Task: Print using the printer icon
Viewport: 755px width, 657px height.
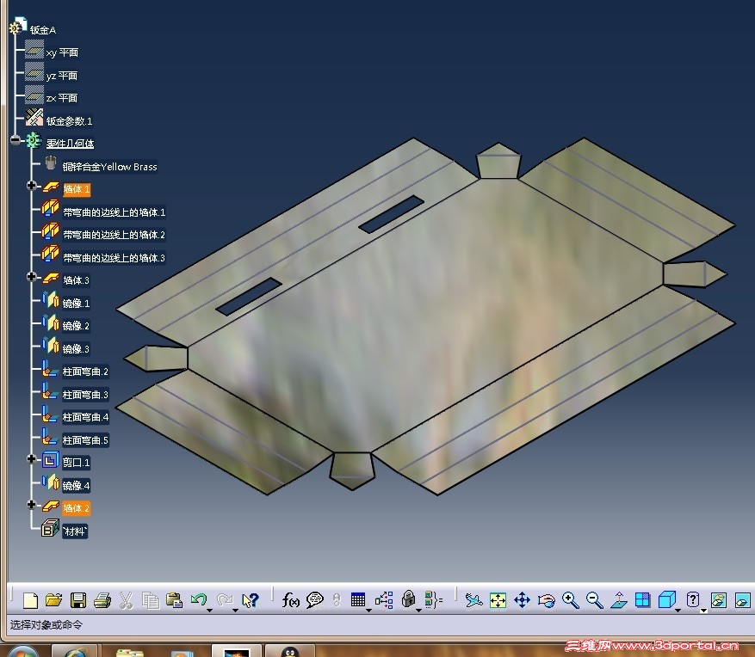Action: click(x=102, y=600)
